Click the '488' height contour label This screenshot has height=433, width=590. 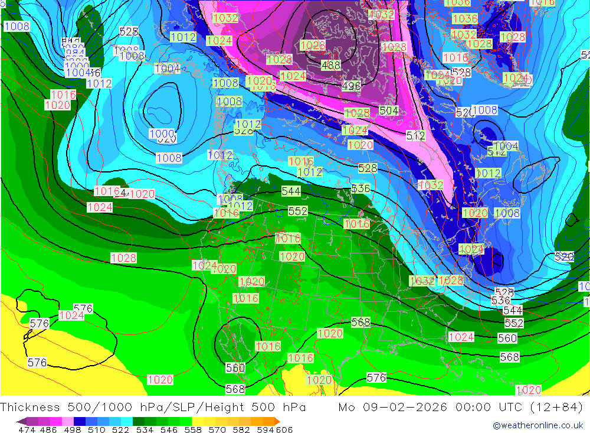pos(331,65)
